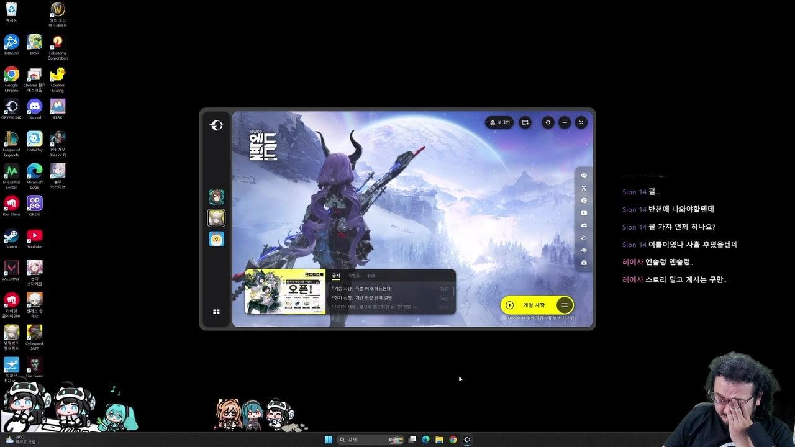
Task: Select the Battle.net desktop icon
Action: 11,44
